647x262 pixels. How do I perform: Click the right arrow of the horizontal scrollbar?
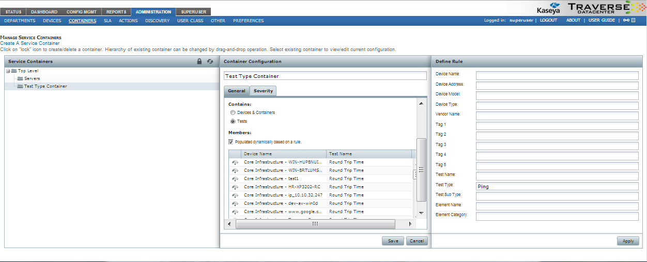(411, 224)
